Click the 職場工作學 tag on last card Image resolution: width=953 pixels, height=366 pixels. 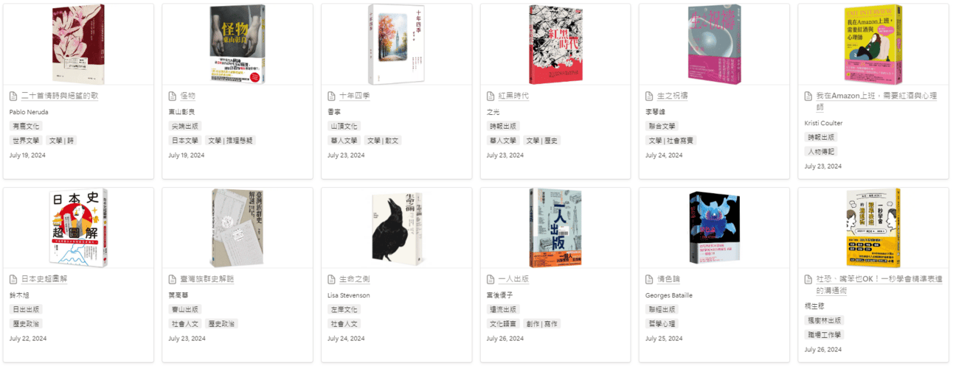pyautogui.click(x=825, y=335)
